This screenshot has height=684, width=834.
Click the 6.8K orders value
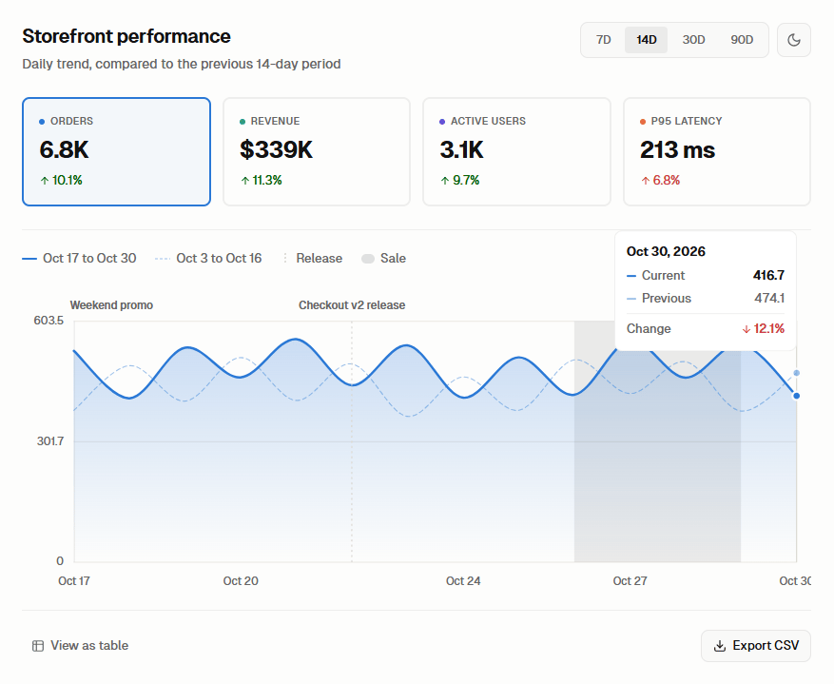click(64, 149)
